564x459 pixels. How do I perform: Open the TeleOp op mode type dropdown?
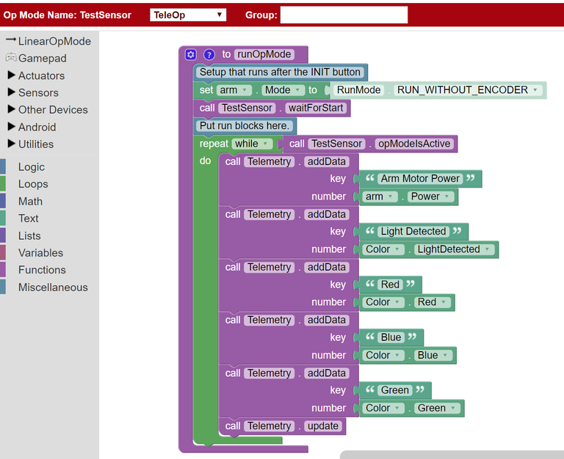point(188,15)
